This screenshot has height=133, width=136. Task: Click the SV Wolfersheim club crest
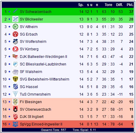[x=15, y=42]
